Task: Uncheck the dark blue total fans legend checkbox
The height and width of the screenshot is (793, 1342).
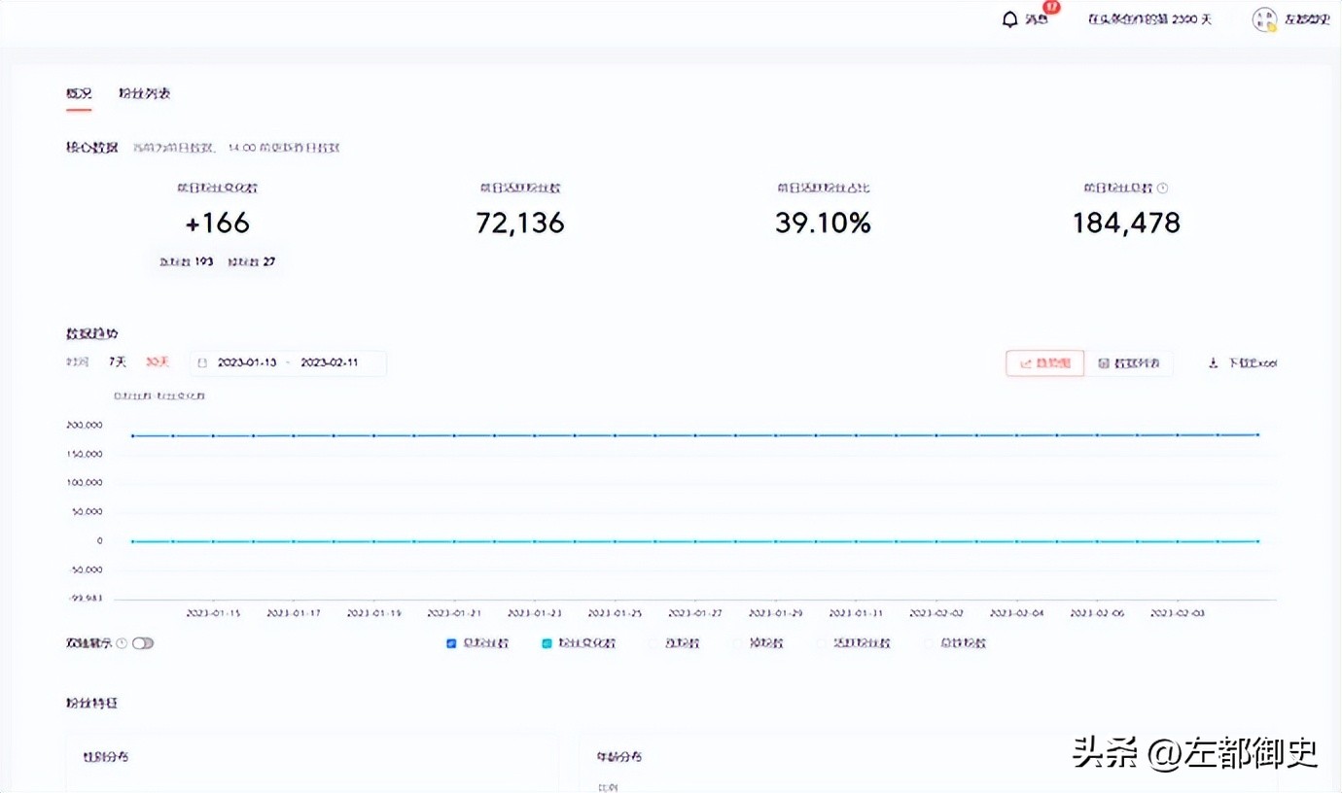Action: tap(451, 643)
